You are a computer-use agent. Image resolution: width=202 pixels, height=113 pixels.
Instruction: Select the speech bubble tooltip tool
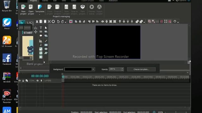[x=41, y=36]
